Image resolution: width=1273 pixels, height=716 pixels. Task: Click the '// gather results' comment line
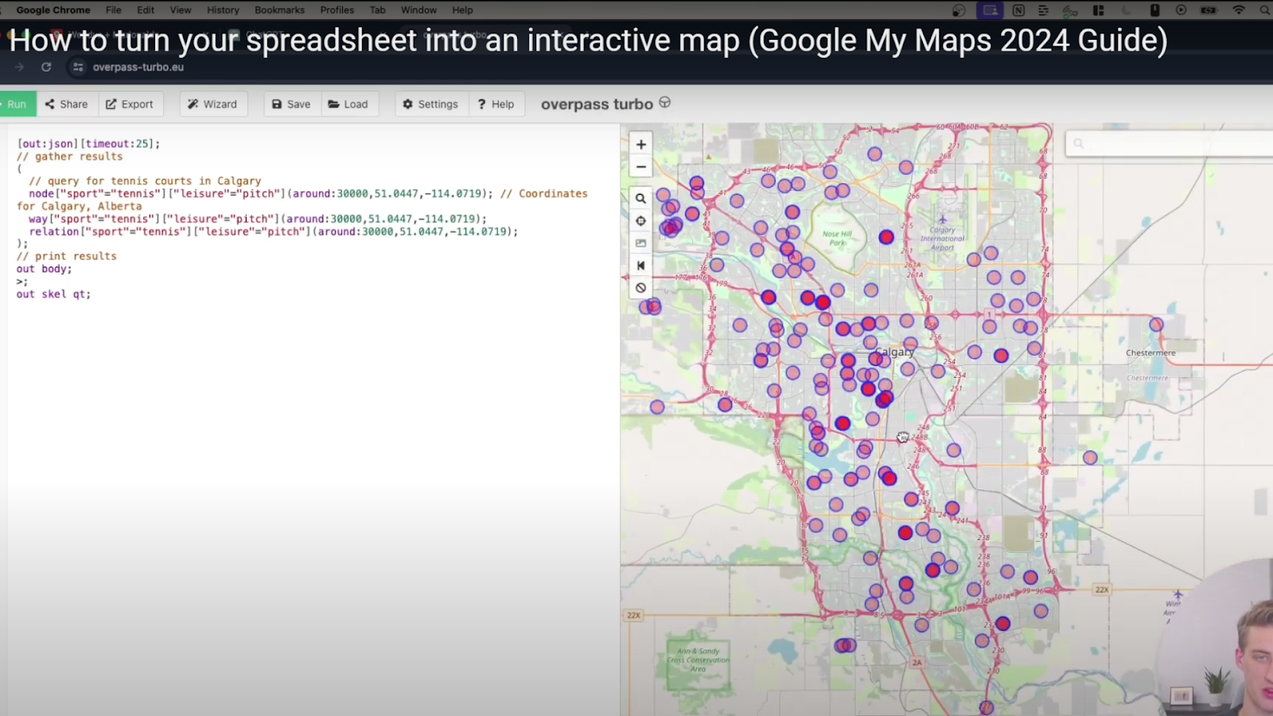click(70, 157)
